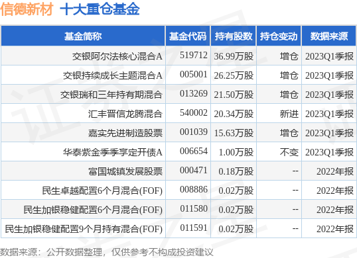Screen dimensions: 357x258
Task: Select the 持有股数 column header
Action: [234, 36]
